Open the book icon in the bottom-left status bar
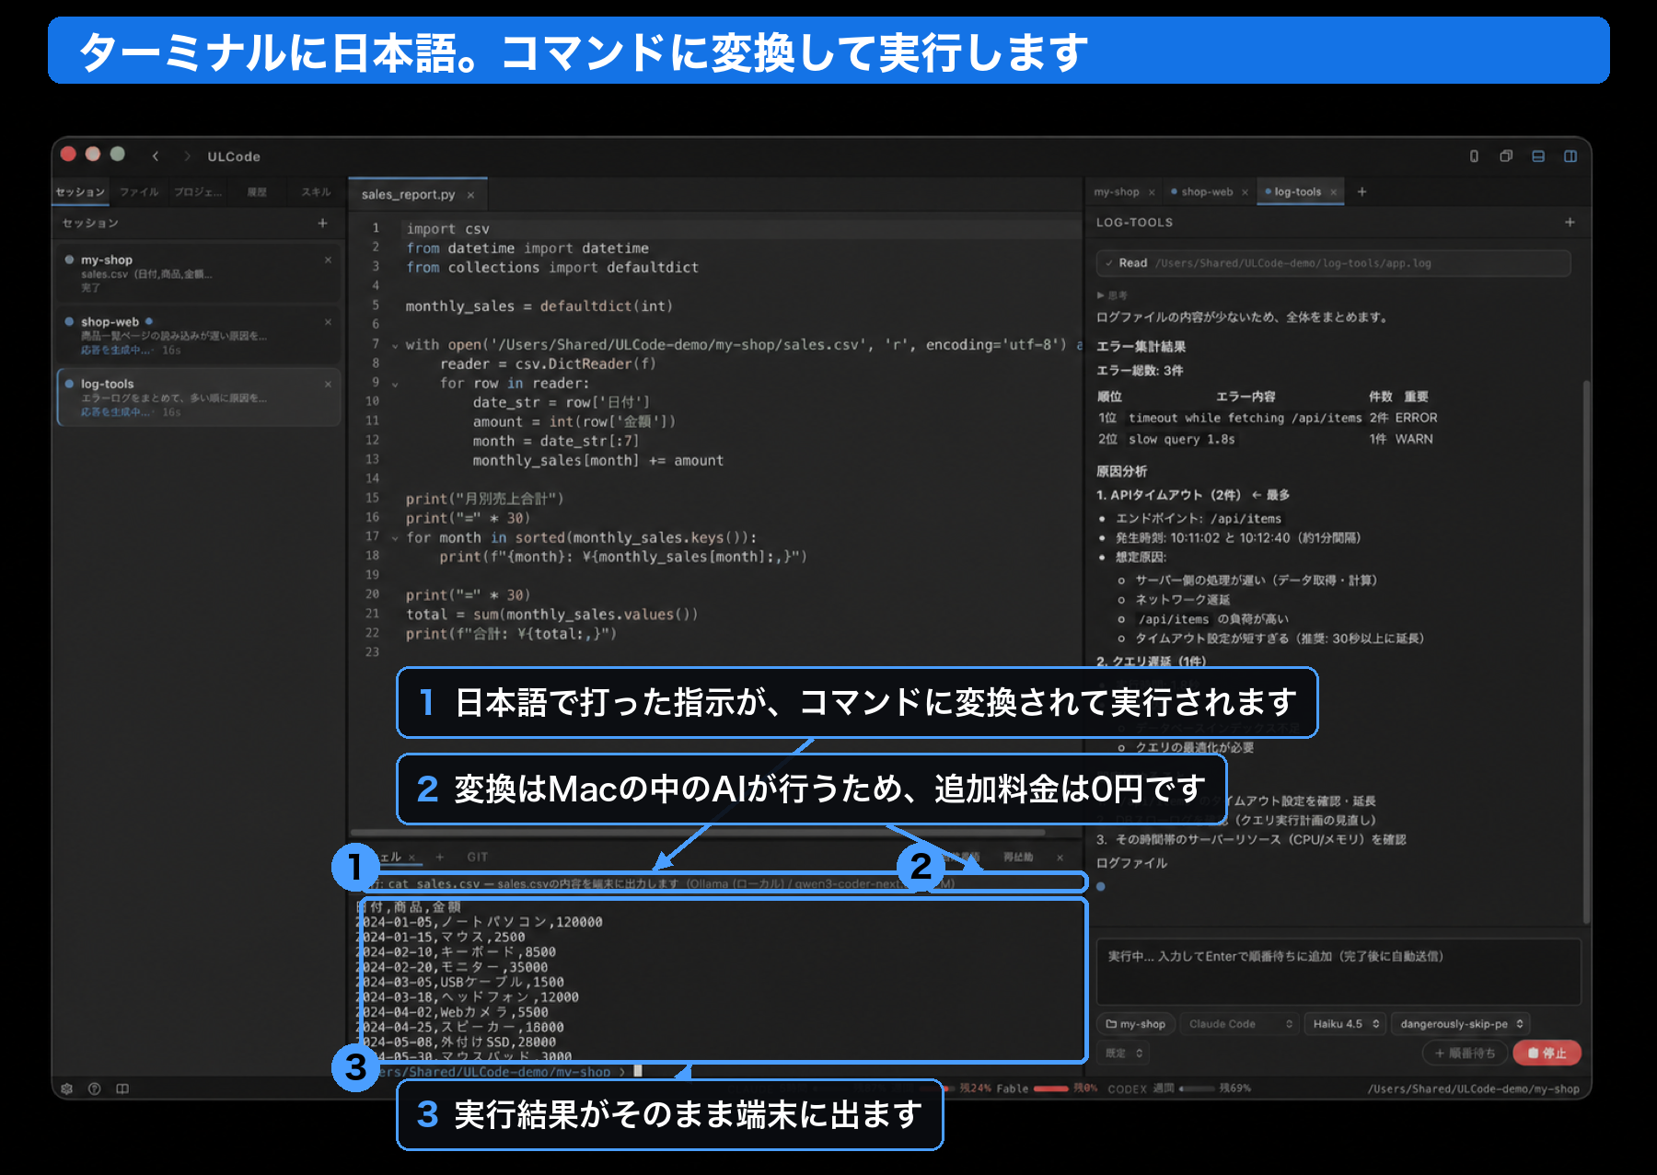Screen dimensions: 1657x1175 122,1089
